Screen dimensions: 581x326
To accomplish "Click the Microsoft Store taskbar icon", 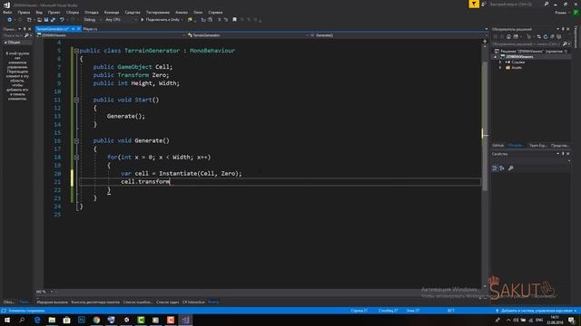I will (x=66, y=320).
